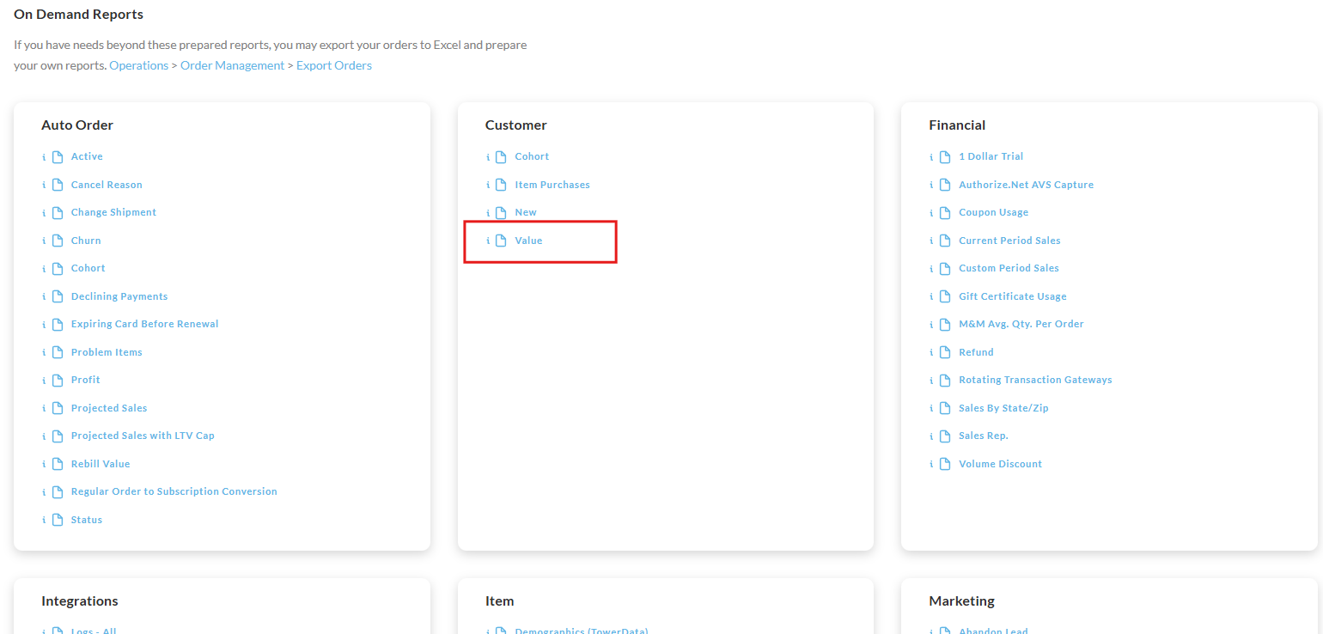Click info icon beside Customer Cohort report
The image size is (1323, 634).
pyautogui.click(x=488, y=157)
